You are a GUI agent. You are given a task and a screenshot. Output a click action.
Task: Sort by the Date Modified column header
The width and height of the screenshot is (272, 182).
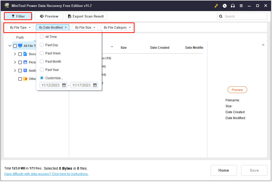click(x=194, y=47)
